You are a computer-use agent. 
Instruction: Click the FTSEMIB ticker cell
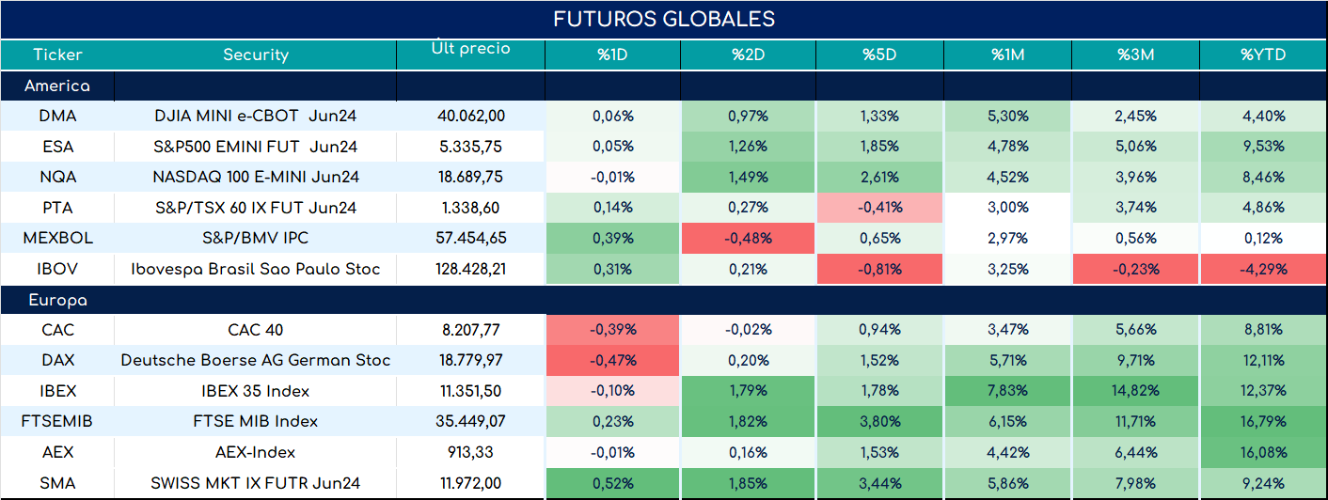coord(57,421)
